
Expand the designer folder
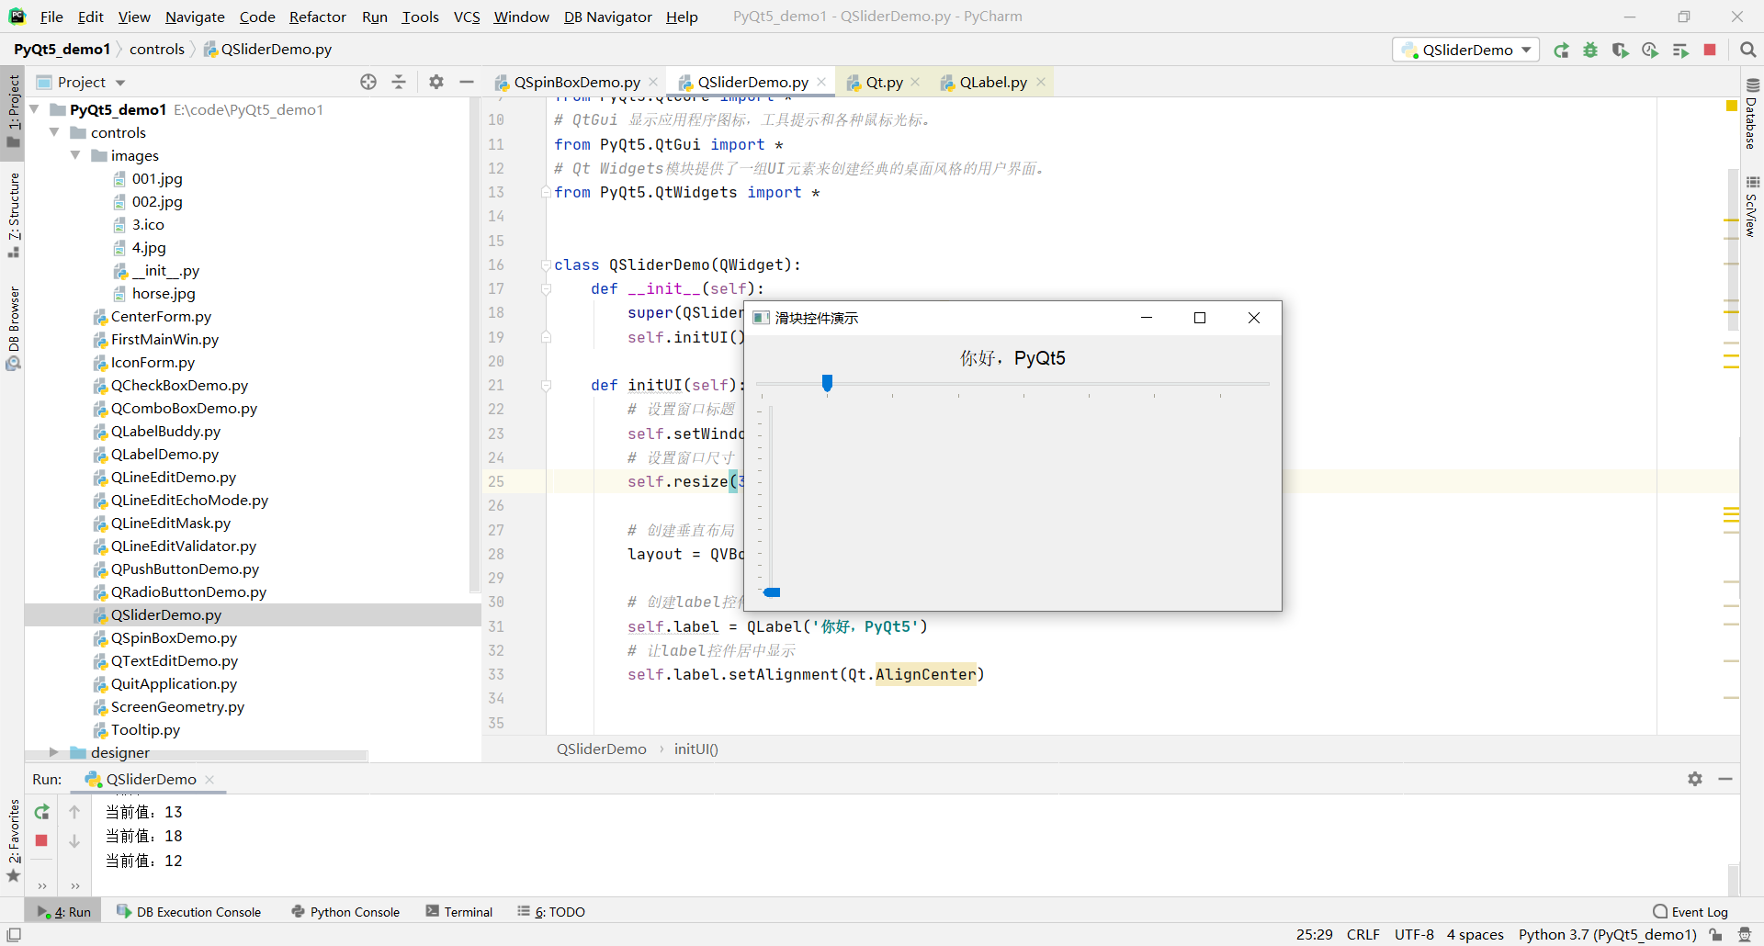(x=54, y=752)
